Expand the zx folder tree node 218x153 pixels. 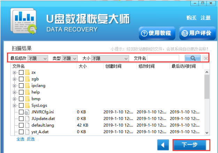tap(14, 73)
